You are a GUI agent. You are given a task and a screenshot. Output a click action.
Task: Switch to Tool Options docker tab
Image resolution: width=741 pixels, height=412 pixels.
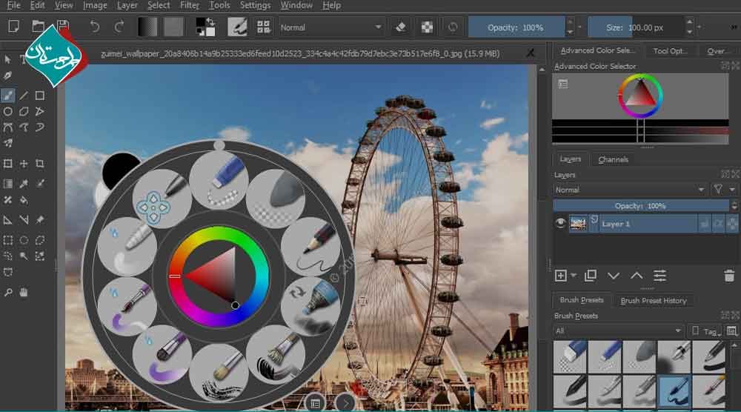[670, 50]
